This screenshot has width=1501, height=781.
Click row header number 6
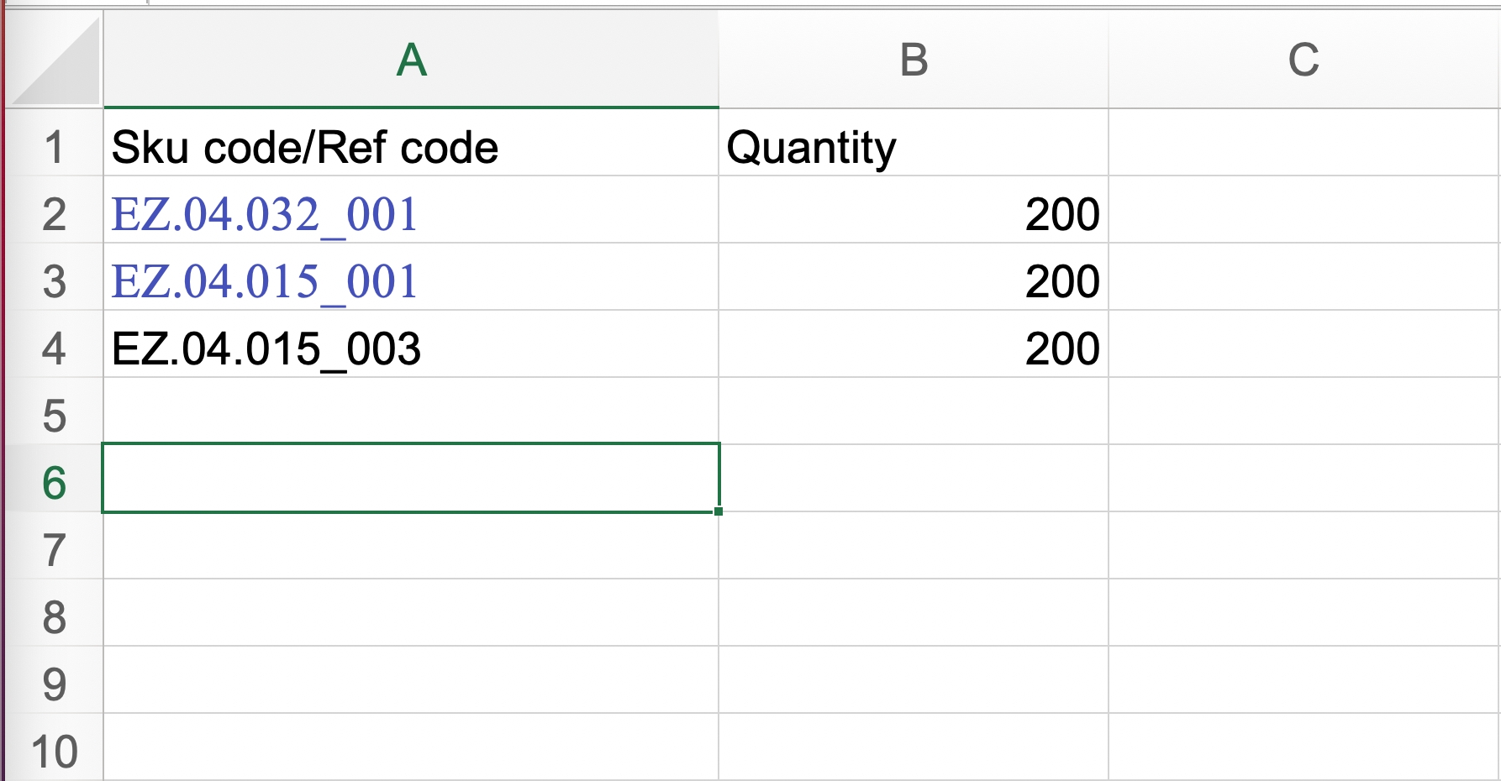54,484
